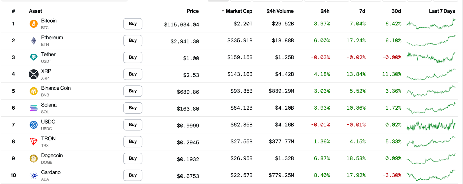Screen dimensions: 463x184
Task: Click the USDC blue logo icon
Action: pos(34,125)
